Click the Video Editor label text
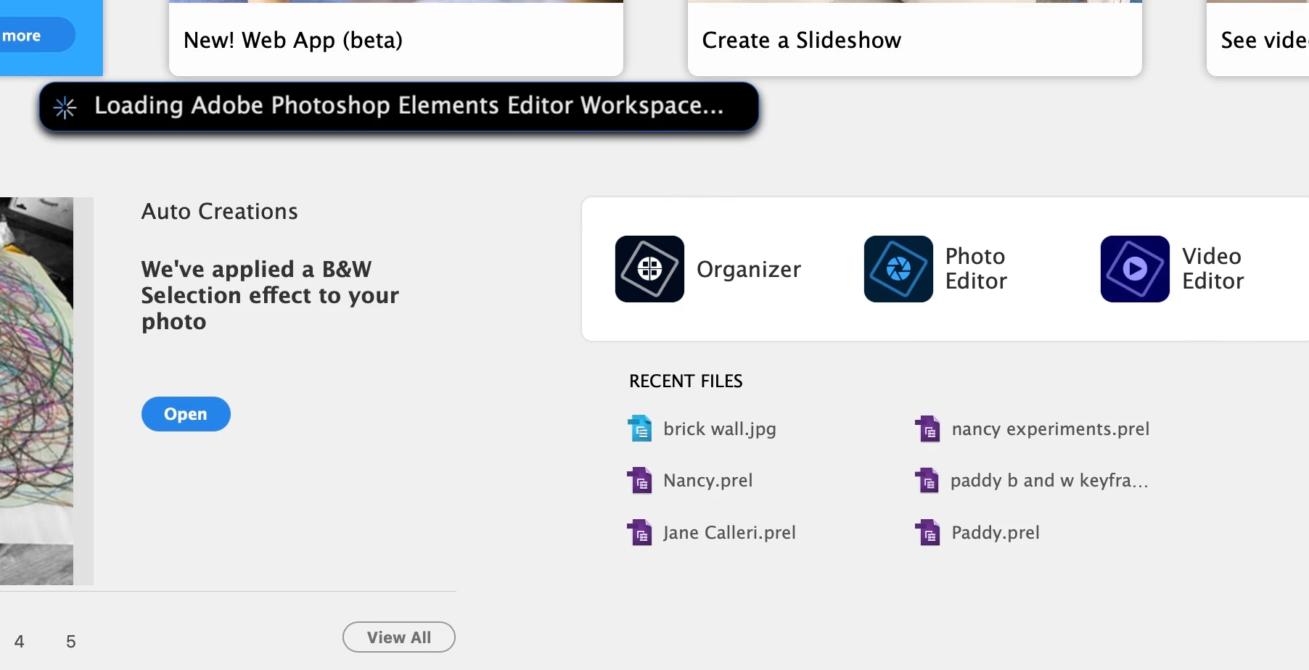The height and width of the screenshot is (670, 1309). (x=1212, y=268)
